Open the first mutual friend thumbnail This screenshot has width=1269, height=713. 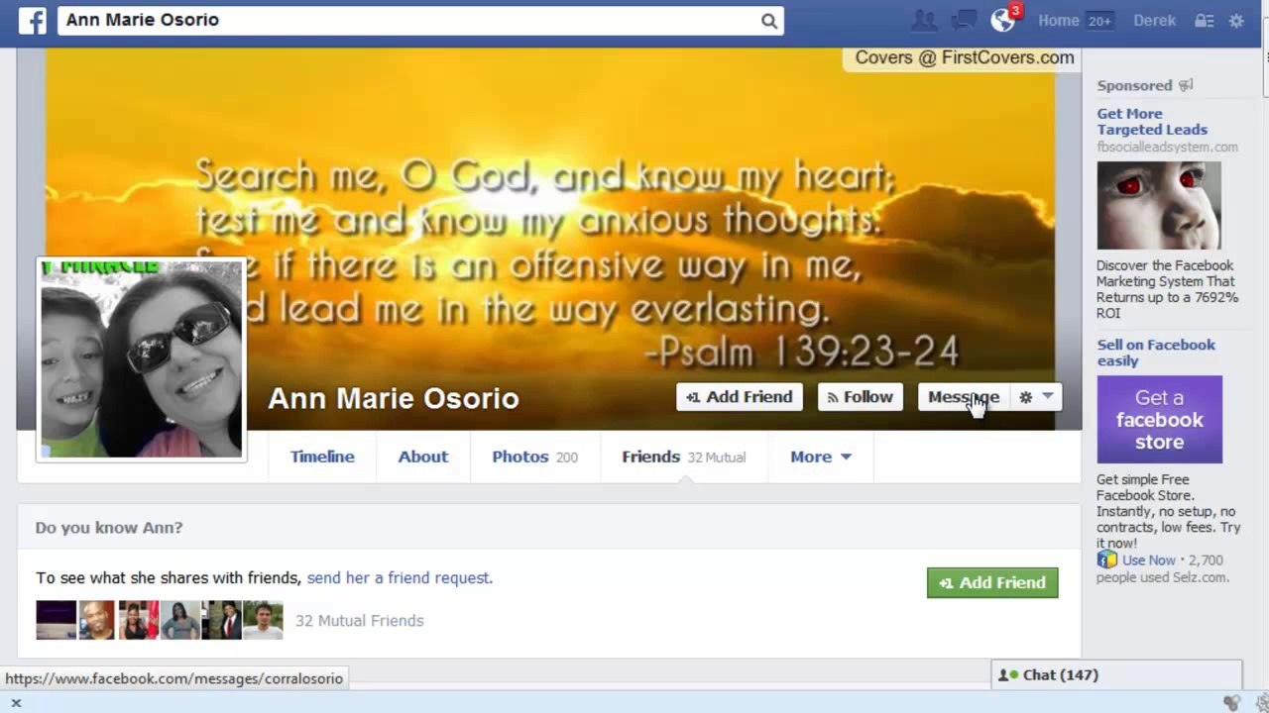pos(56,620)
